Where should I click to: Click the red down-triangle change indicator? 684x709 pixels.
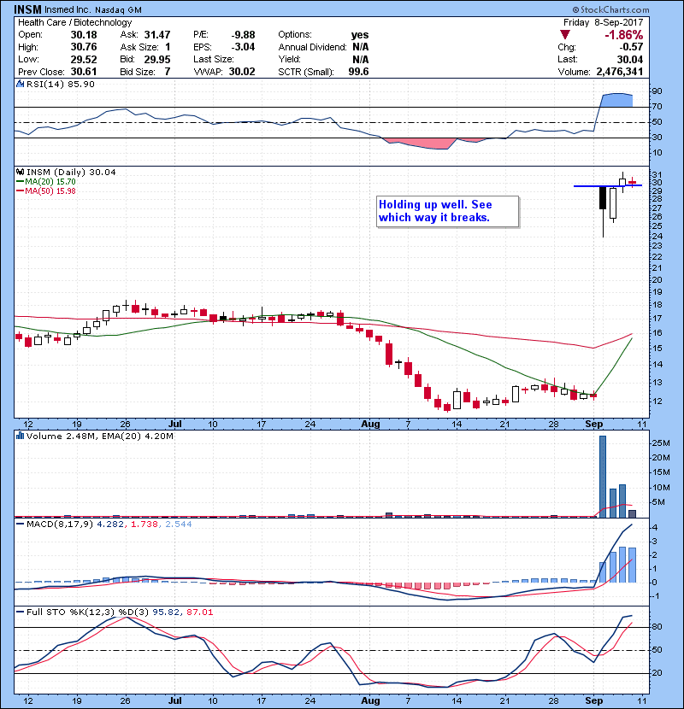564,35
